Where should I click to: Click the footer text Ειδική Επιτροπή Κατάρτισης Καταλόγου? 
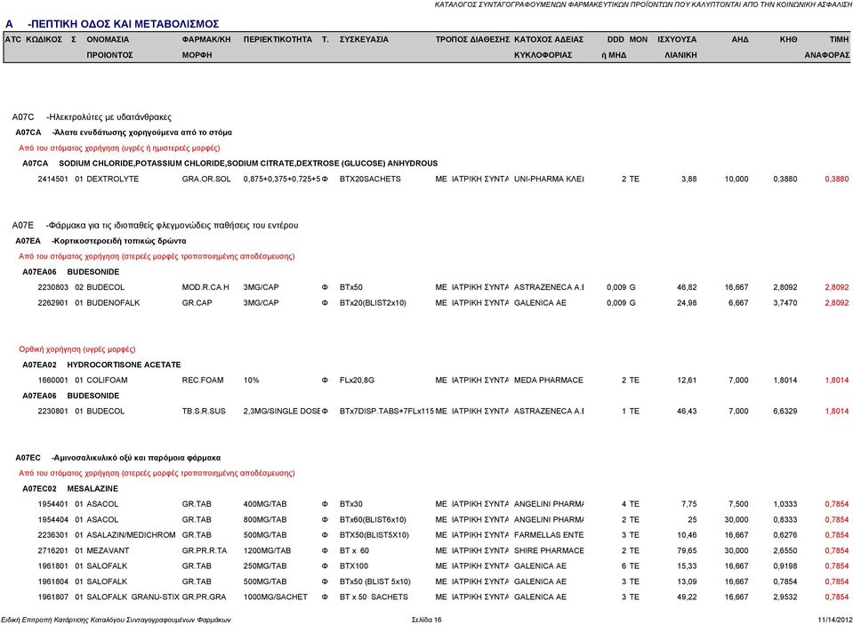point(116,620)
